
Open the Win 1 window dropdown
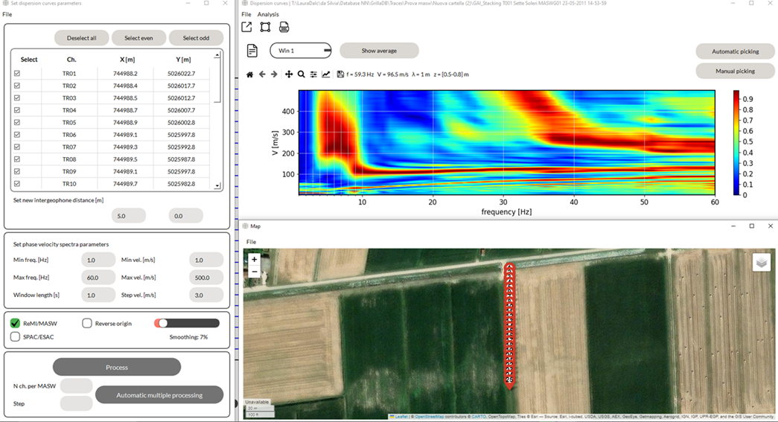pos(301,51)
